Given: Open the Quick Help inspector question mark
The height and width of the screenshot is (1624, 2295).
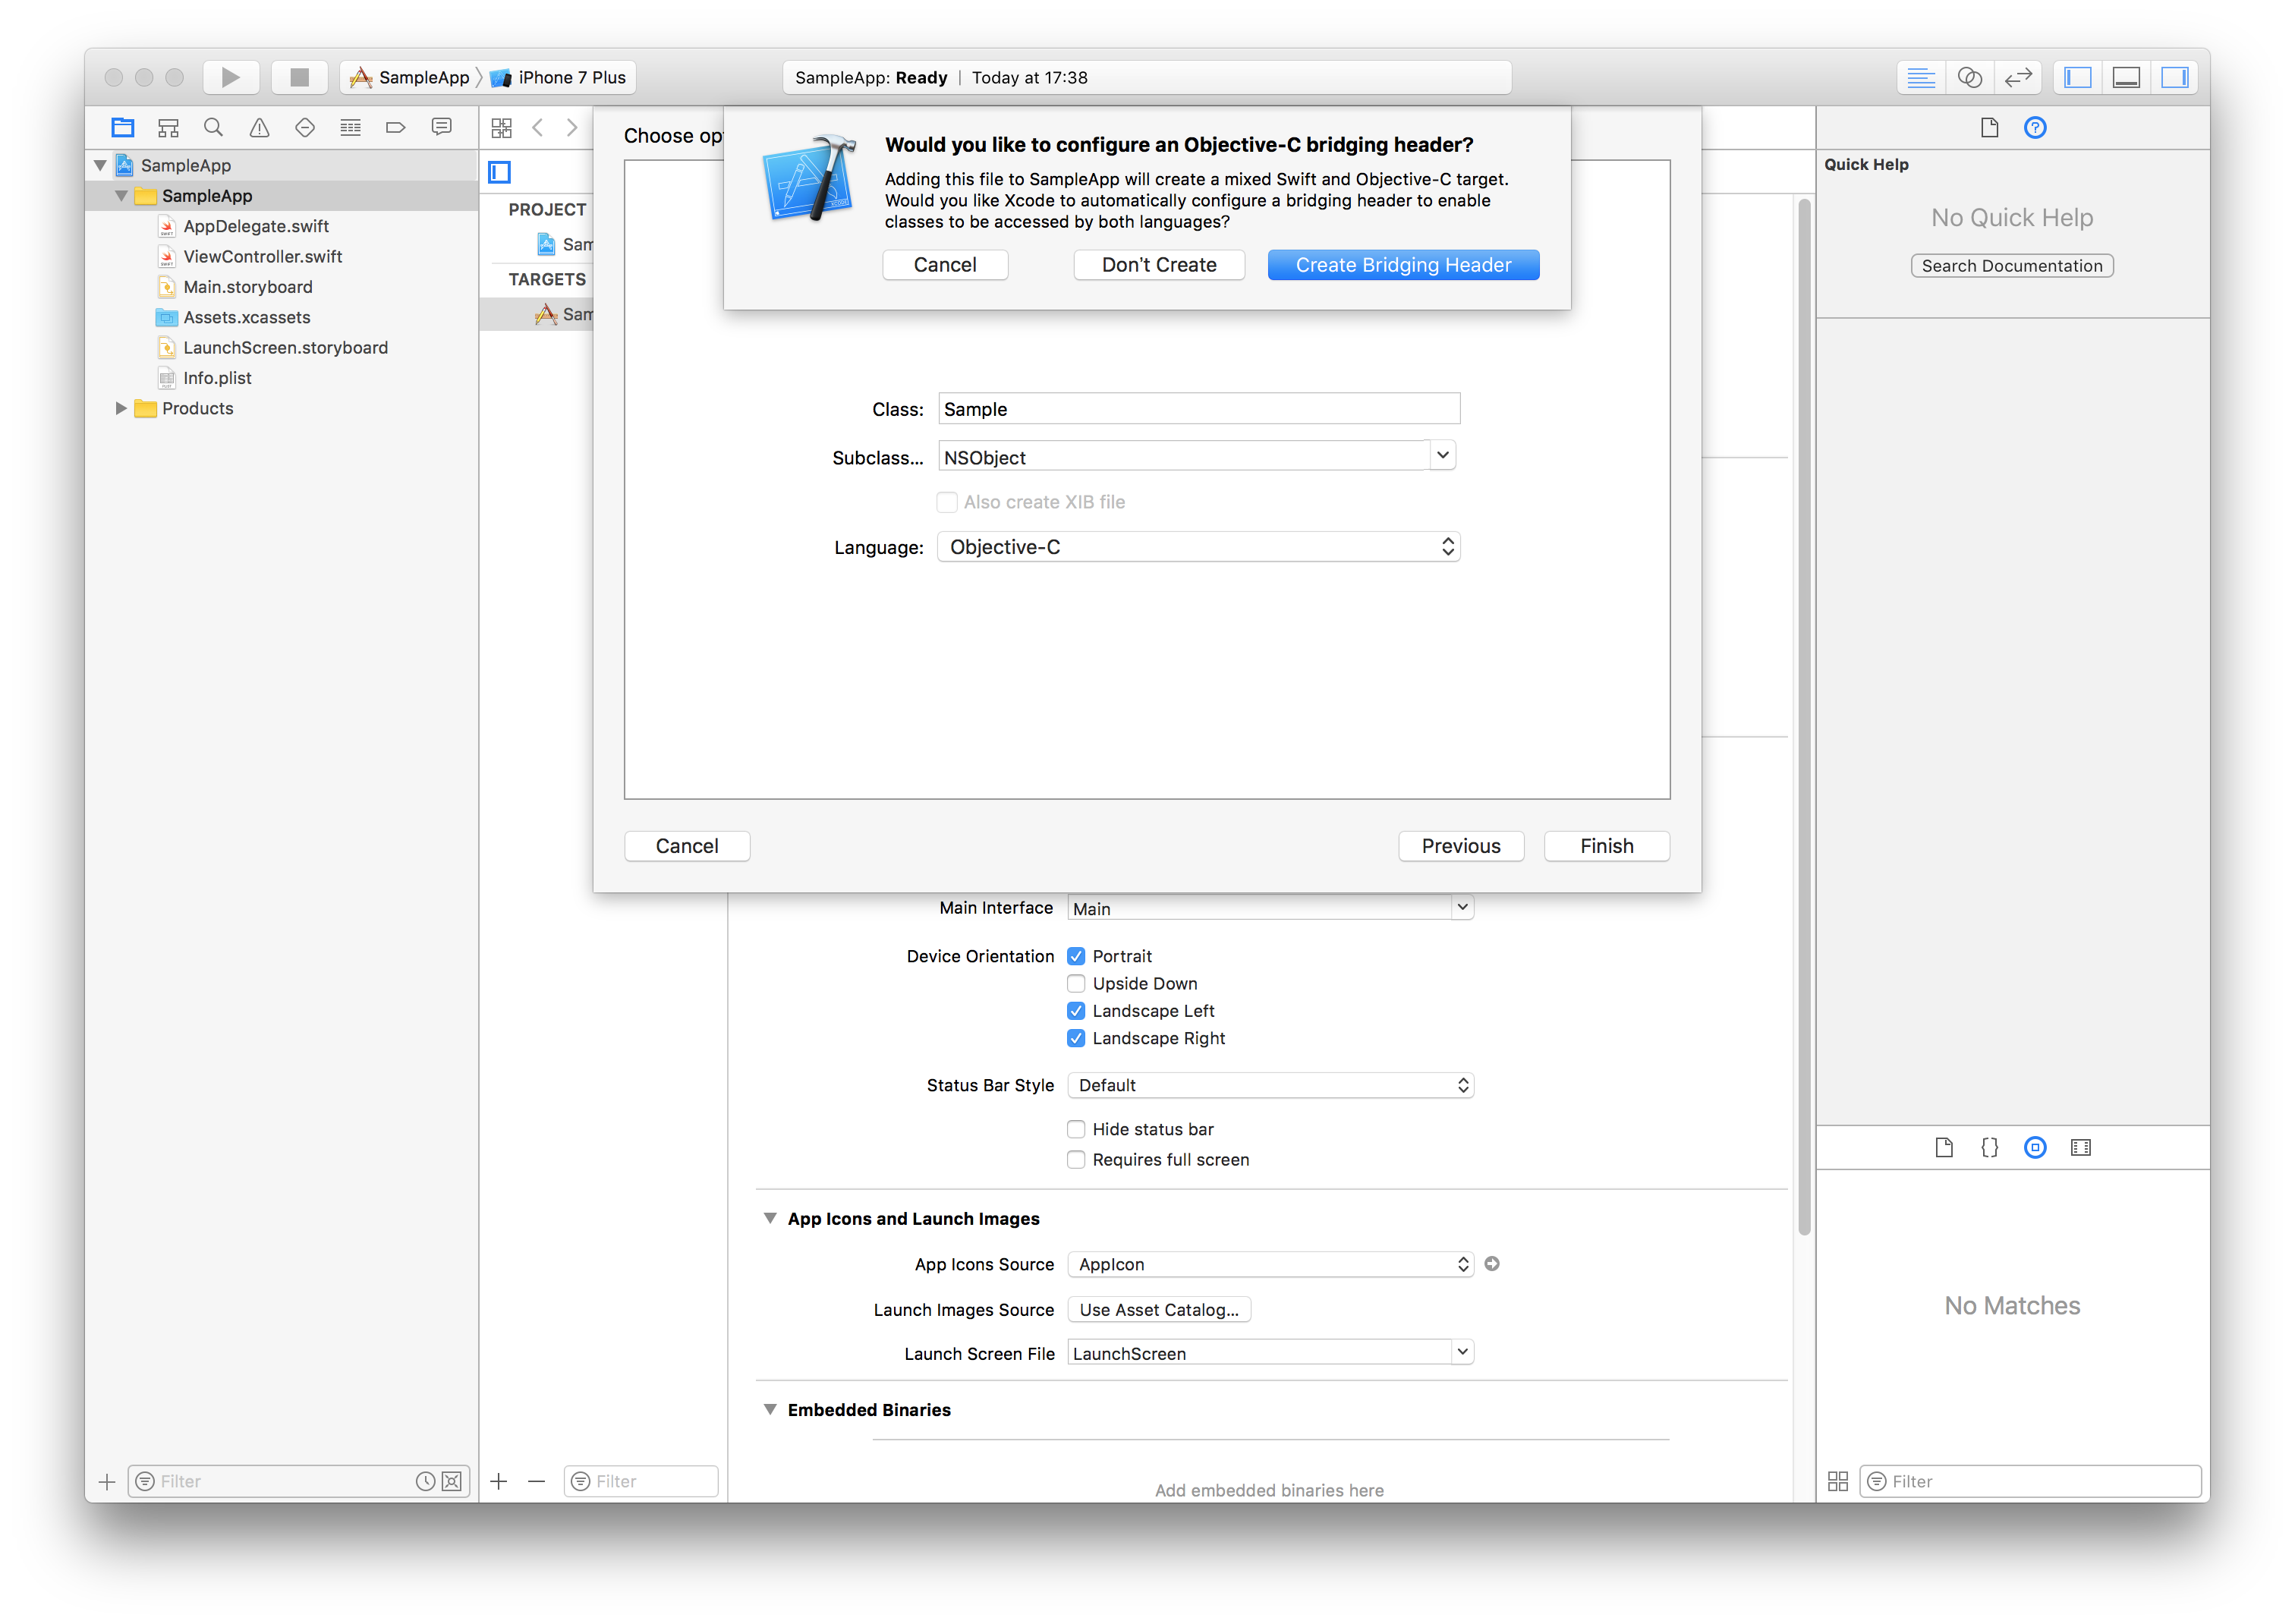Looking at the screenshot, I should coord(2035,127).
